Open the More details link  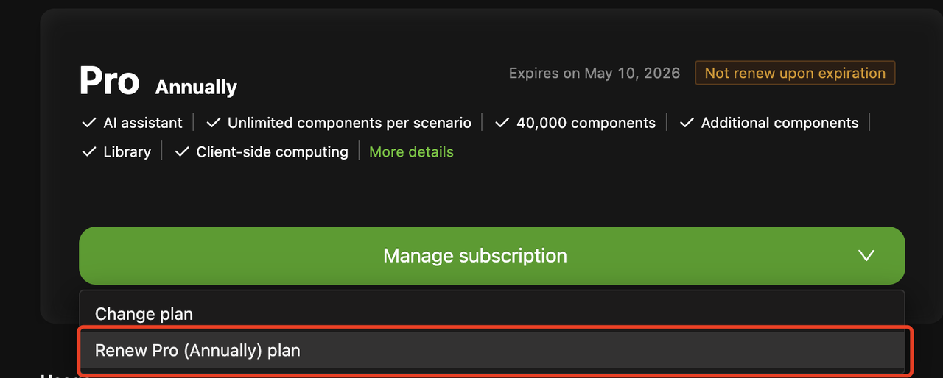[x=411, y=152]
